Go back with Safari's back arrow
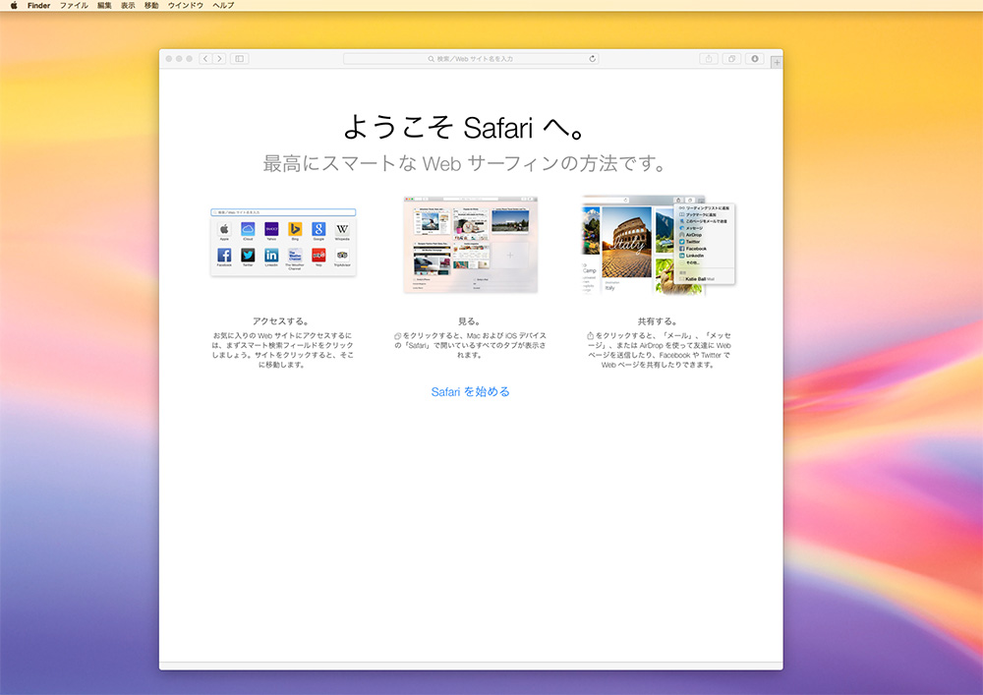 205,58
